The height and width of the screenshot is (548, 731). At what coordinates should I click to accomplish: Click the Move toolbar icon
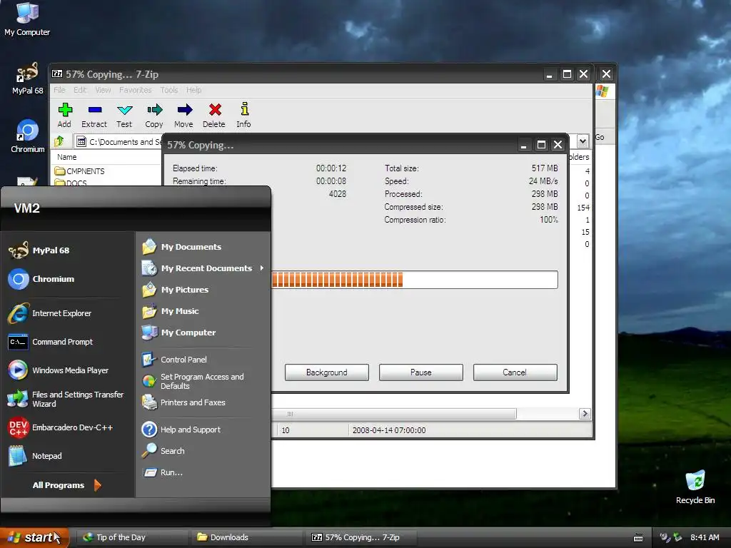(x=184, y=115)
